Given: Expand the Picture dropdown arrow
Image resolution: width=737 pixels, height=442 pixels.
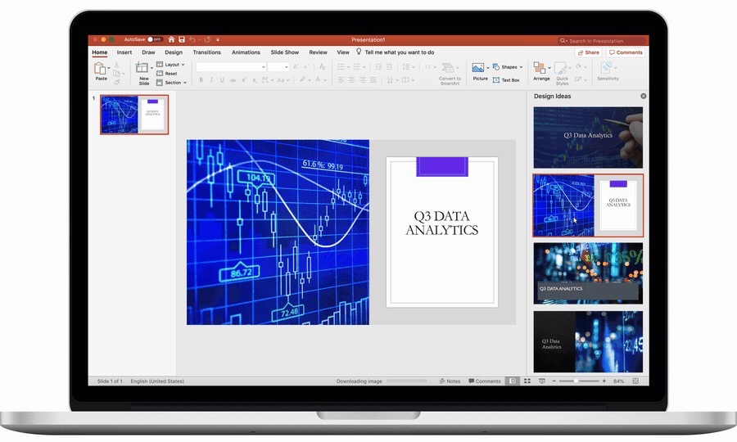Looking at the screenshot, I should coord(487,68).
